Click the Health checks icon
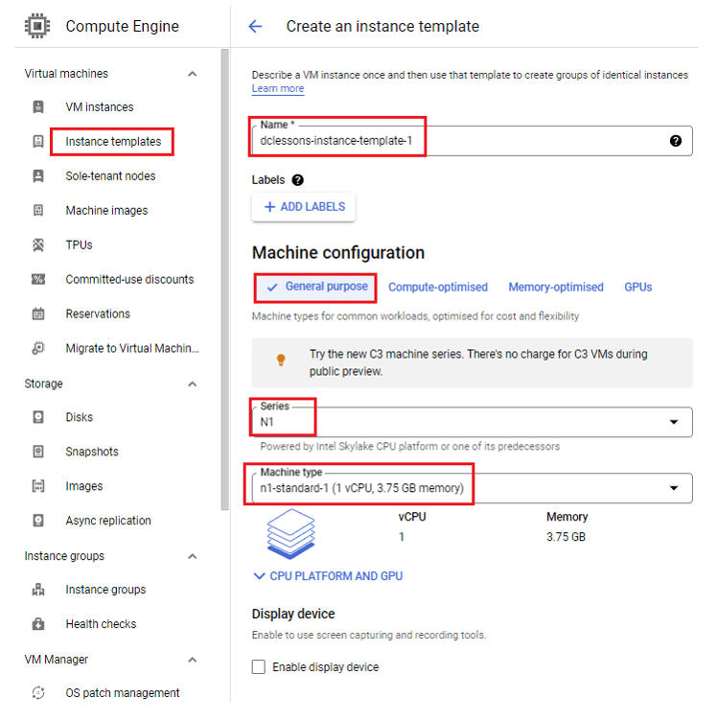The width and height of the screenshot is (717, 721). 38,624
